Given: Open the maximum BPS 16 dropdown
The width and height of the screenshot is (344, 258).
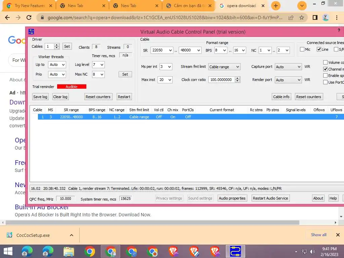Looking at the screenshot, I should coord(240,50).
